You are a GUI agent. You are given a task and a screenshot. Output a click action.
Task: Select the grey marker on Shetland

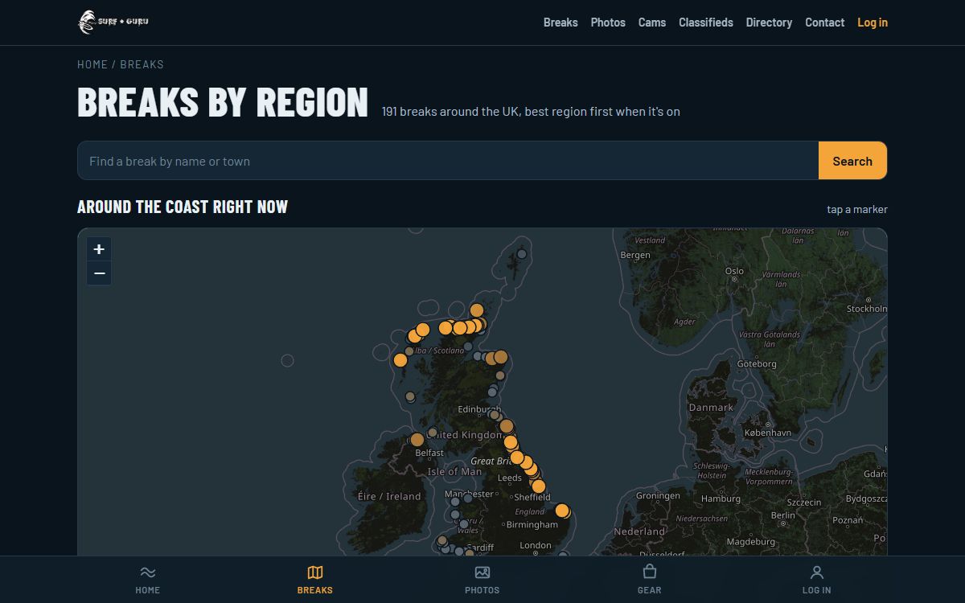(x=522, y=254)
